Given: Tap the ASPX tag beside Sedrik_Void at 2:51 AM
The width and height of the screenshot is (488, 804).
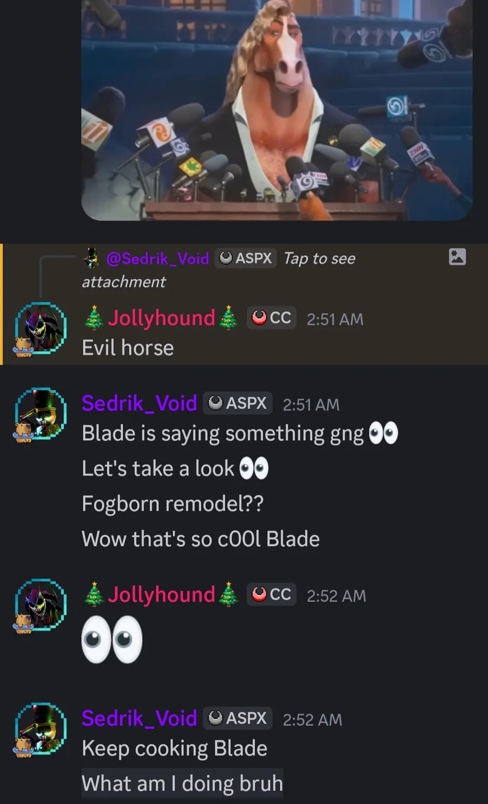Looking at the screenshot, I should [237, 403].
